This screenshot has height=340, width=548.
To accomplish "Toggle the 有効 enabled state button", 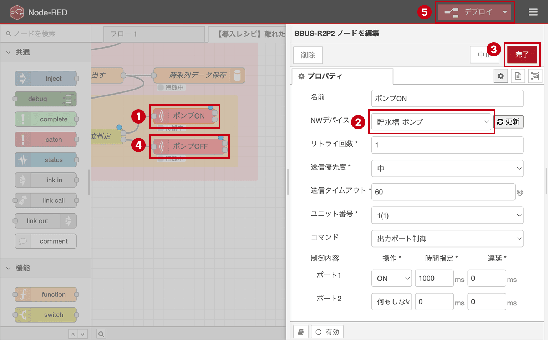I will click(x=327, y=332).
